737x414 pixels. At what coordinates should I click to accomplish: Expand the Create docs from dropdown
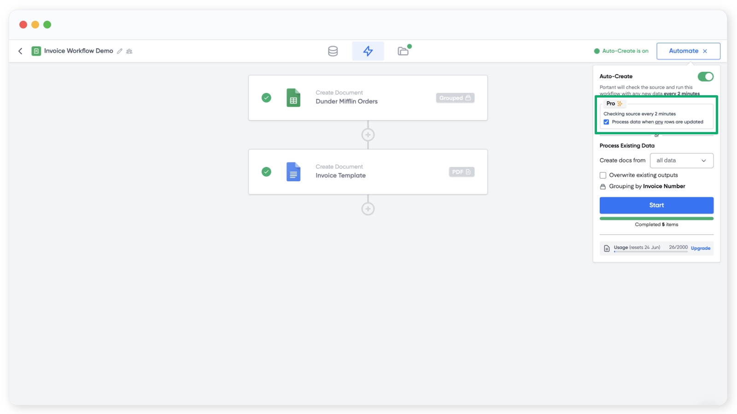[x=681, y=161]
